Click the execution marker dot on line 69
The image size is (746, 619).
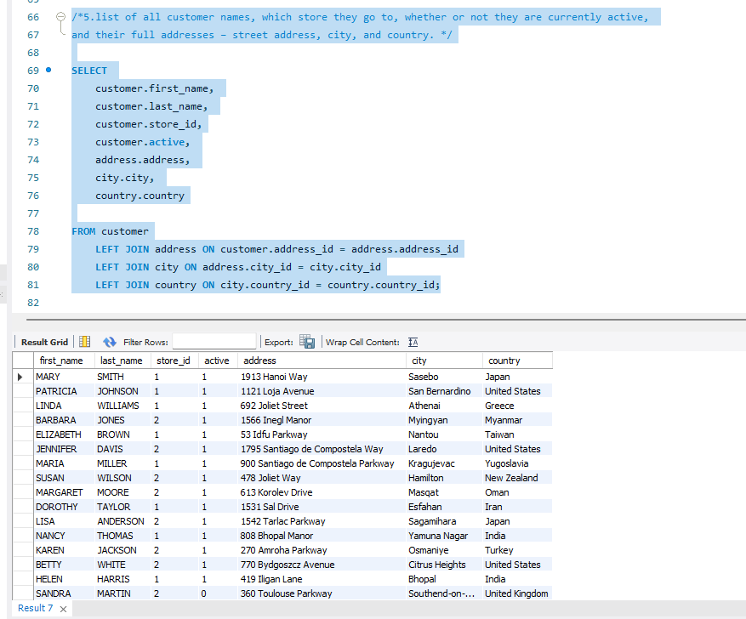47,71
